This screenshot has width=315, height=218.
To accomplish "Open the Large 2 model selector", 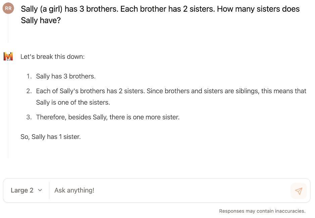I will tap(26, 190).
